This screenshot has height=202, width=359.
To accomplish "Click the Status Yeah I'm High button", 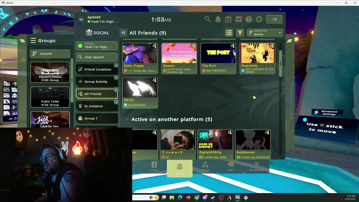I will point(96,46).
